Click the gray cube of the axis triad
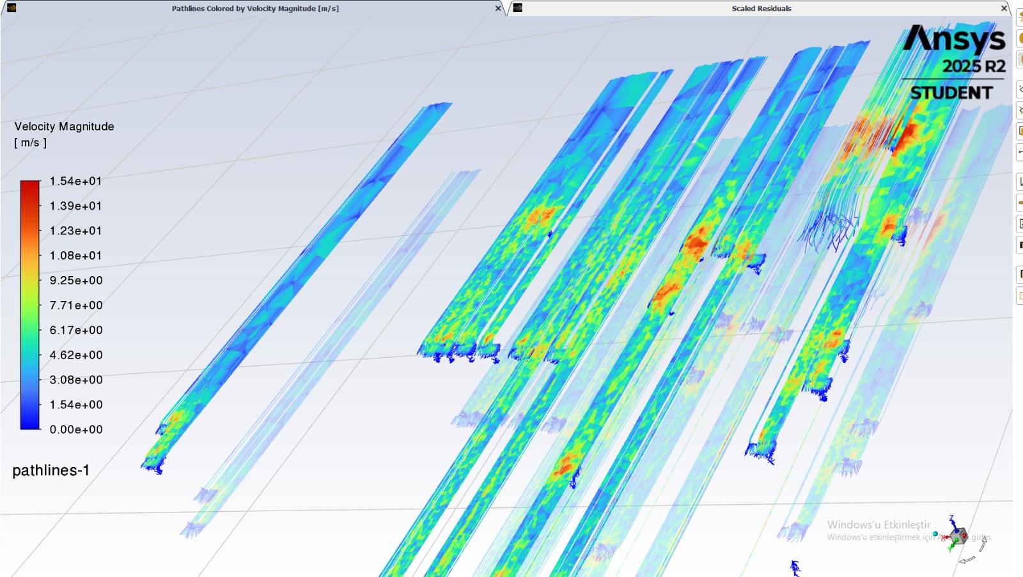The image size is (1023, 577). point(959,536)
